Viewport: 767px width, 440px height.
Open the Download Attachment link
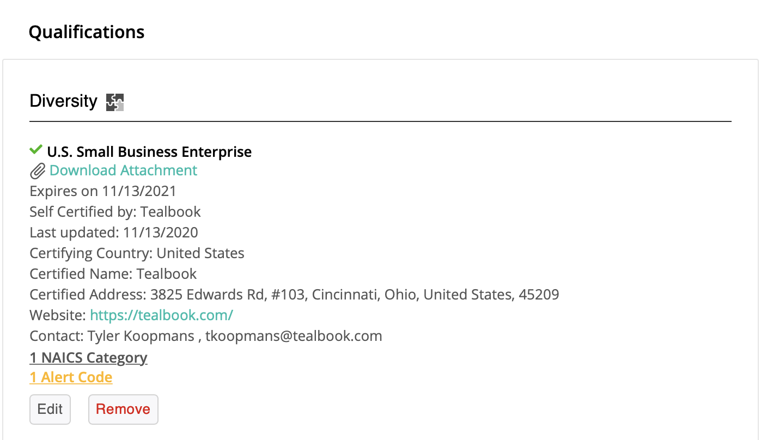point(123,170)
